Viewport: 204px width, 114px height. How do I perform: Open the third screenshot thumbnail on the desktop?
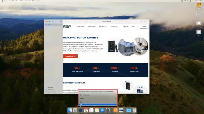click(199, 32)
